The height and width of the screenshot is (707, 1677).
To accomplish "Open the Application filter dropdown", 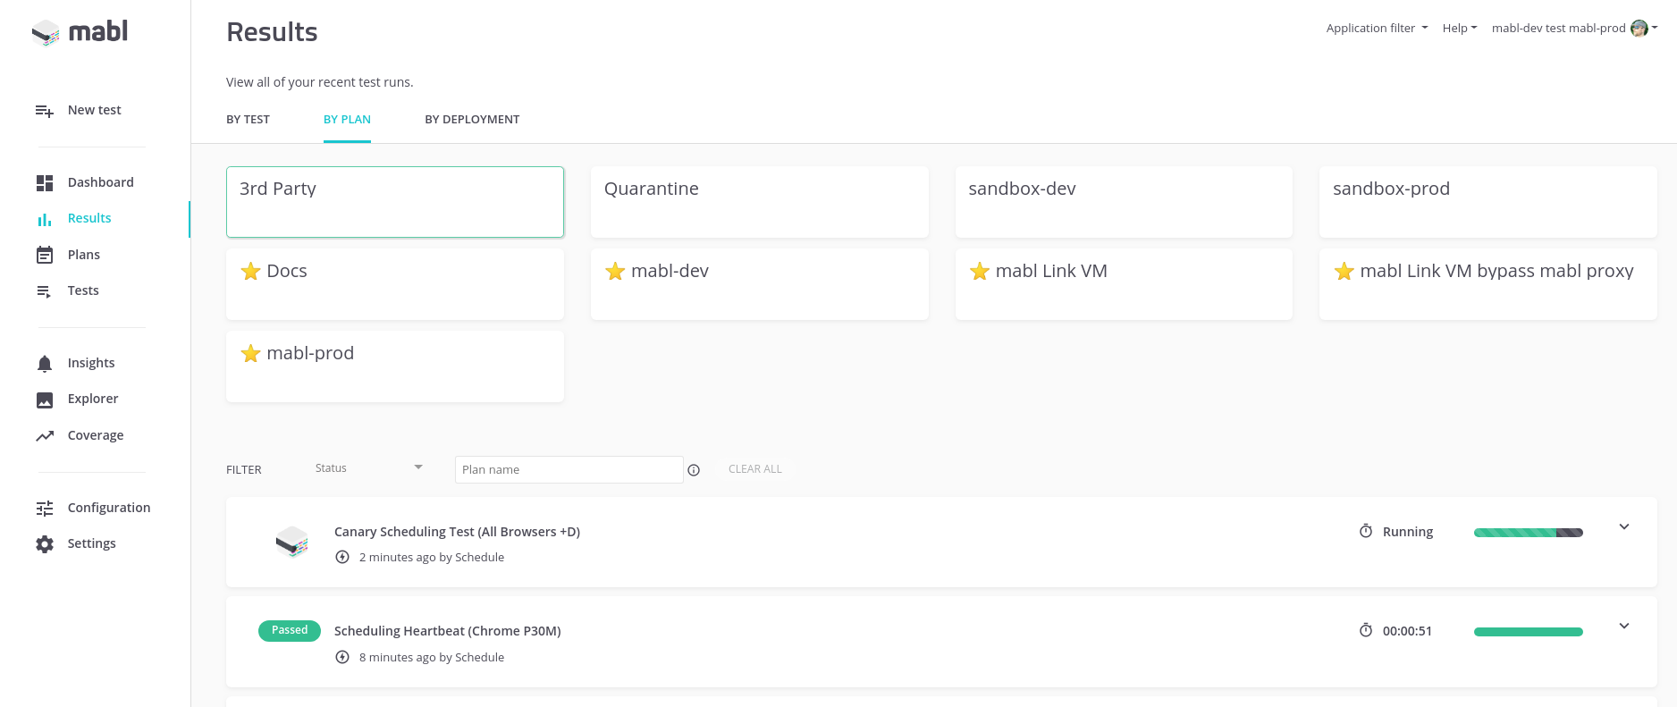I will point(1378,29).
